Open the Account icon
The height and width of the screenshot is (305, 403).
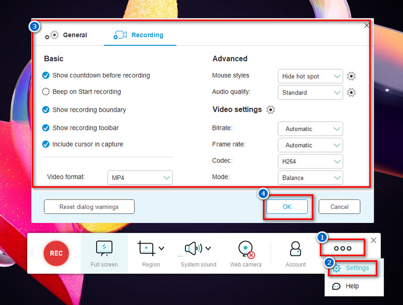(x=295, y=249)
